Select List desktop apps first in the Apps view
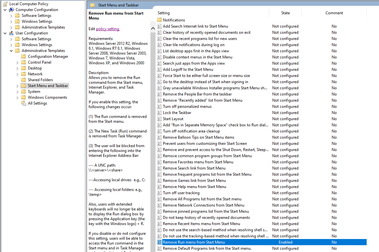Screen dimensions: 379x252 coord(196,51)
